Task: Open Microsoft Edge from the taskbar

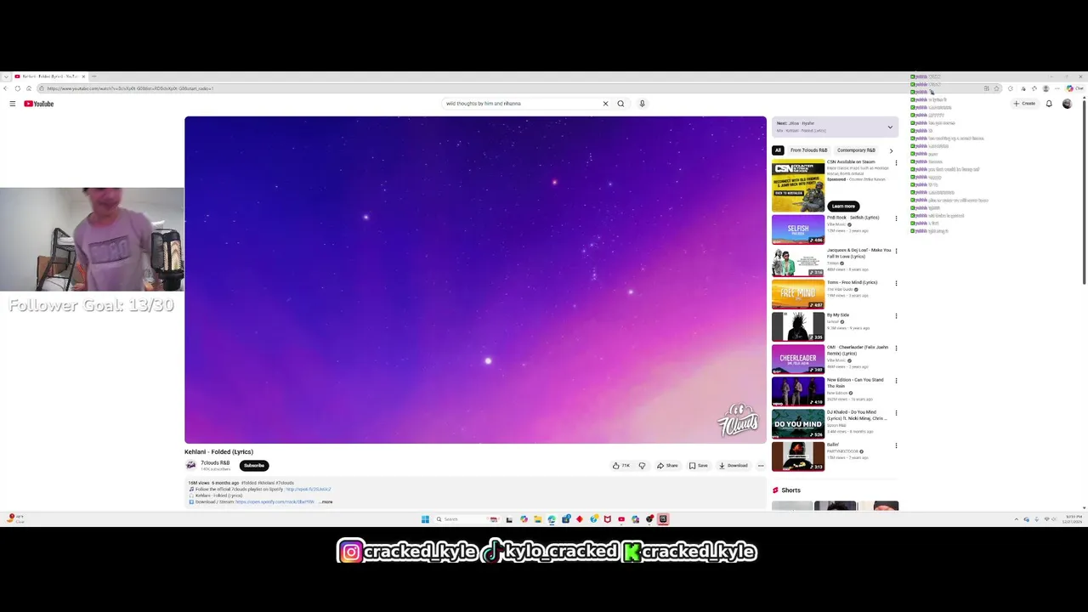Action: tap(552, 519)
